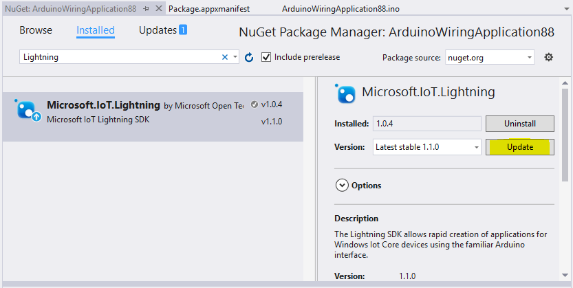This screenshot has height=288, width=573.
Task: Switch to Package.appxmanifest document tab
Action: point(209,9)
